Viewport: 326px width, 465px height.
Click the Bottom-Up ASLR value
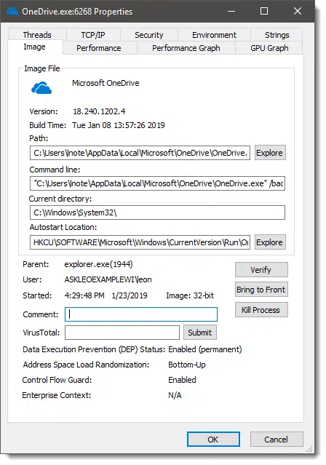point(187,365)
